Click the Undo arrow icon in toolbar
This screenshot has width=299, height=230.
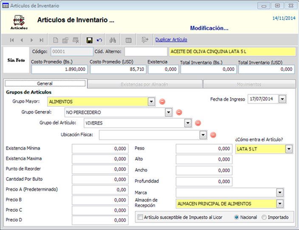pos(99,40)
